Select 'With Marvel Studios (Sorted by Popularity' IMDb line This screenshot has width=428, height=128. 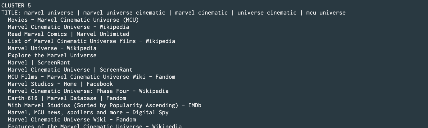tap(105, 105)
